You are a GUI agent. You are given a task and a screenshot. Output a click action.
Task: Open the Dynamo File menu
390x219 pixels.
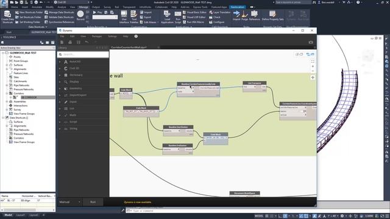(x=62, y=36)
